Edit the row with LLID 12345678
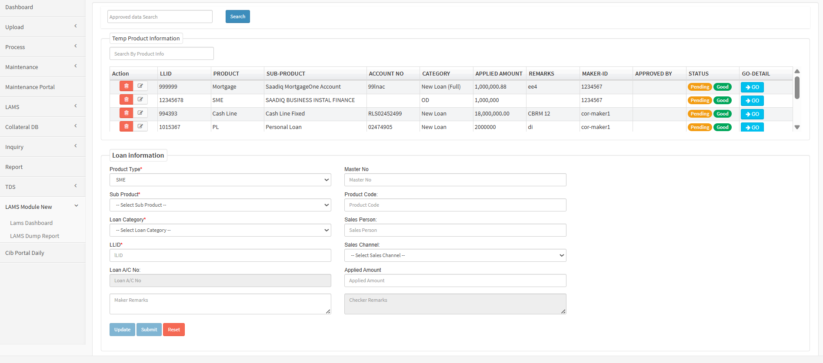The height and width of the screenshot is (363, 823). [x=140, y=100]
